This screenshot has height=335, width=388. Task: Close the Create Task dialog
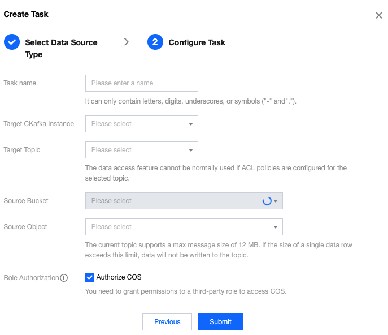pyautogui.click(x=379, y=15)
